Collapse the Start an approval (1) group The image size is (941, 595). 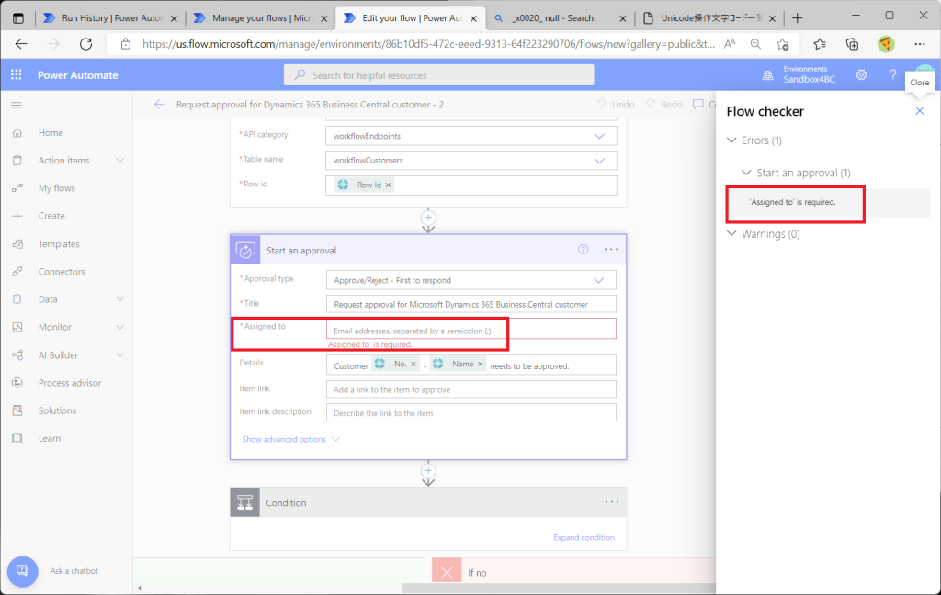pos(746,173)
